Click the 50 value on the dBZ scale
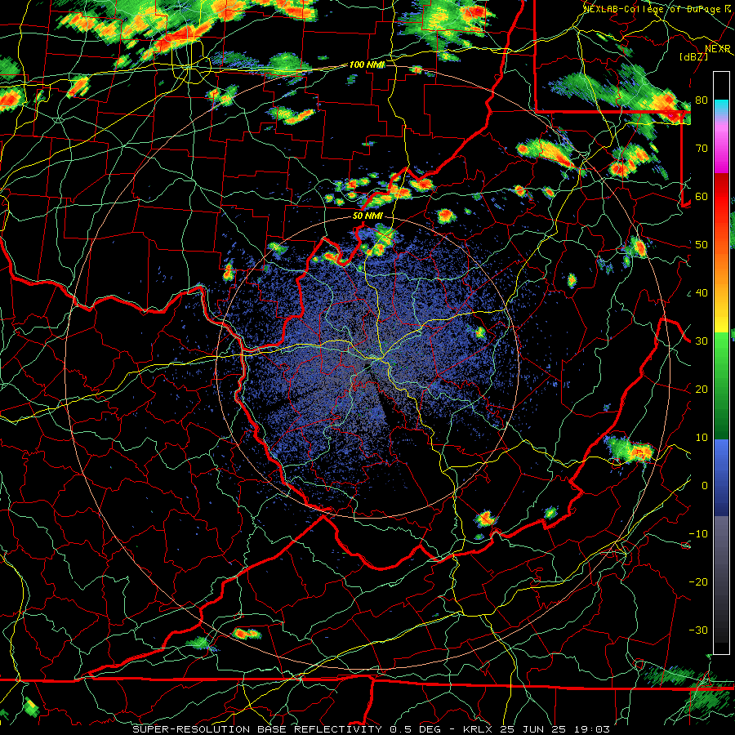This screenshot has width=735, height=735. click(702, 245)
